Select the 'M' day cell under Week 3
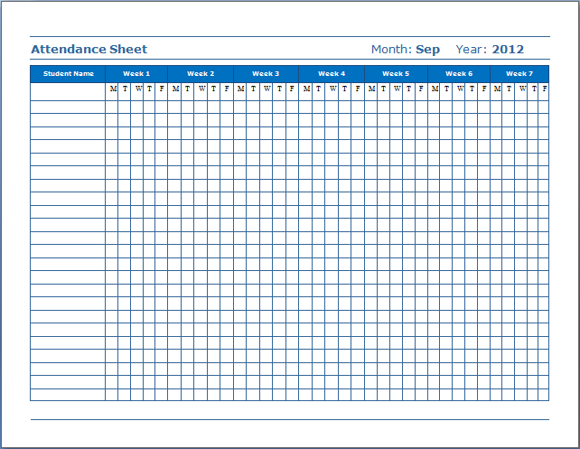 240,91
